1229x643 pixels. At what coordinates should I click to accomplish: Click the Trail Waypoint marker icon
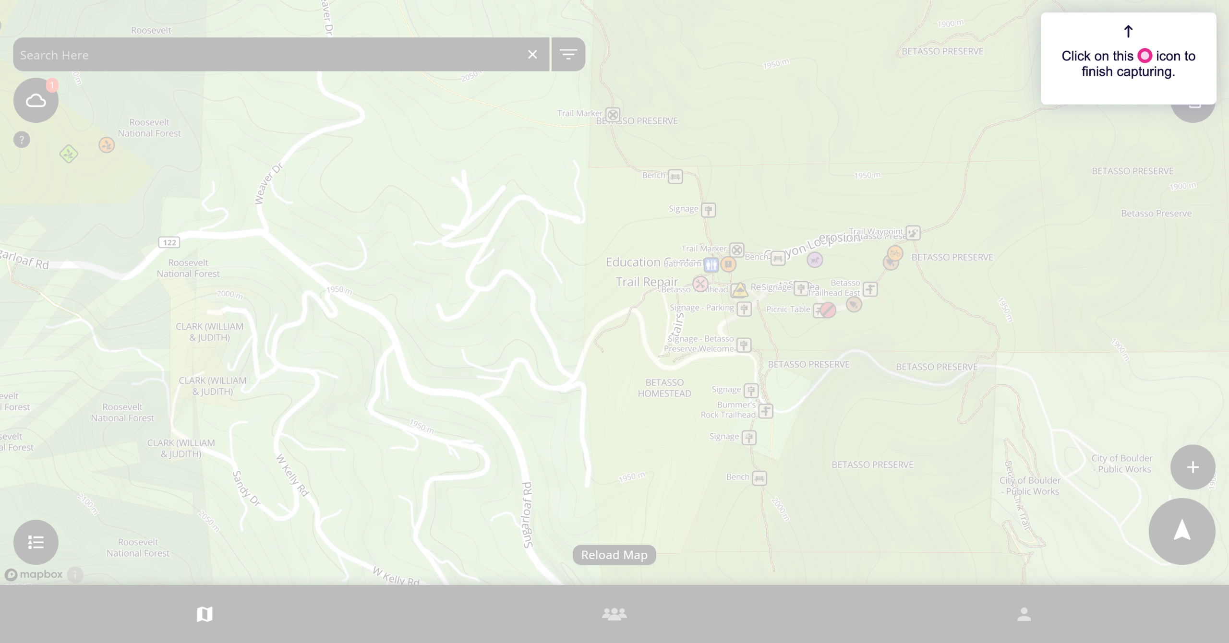[913, 233]
